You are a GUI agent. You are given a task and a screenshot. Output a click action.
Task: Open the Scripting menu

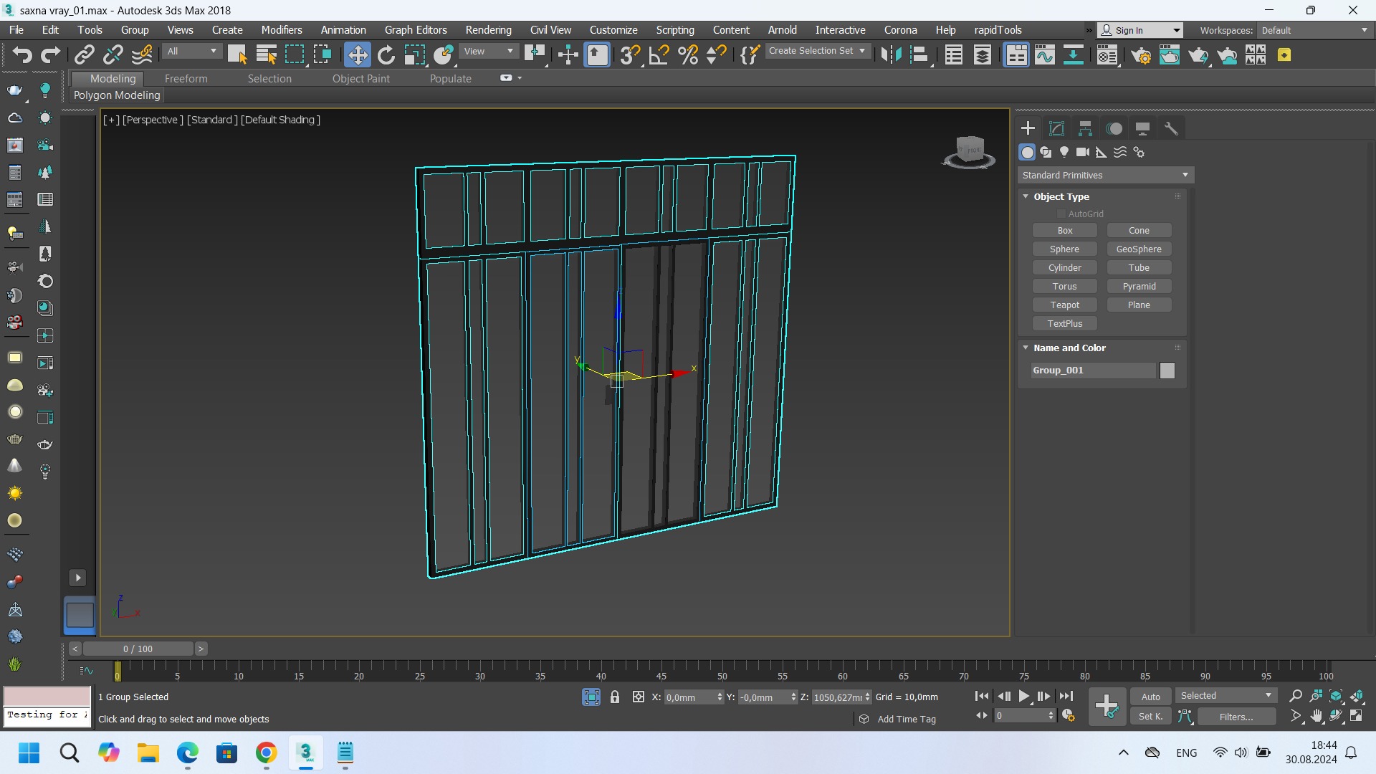[675, 30]
